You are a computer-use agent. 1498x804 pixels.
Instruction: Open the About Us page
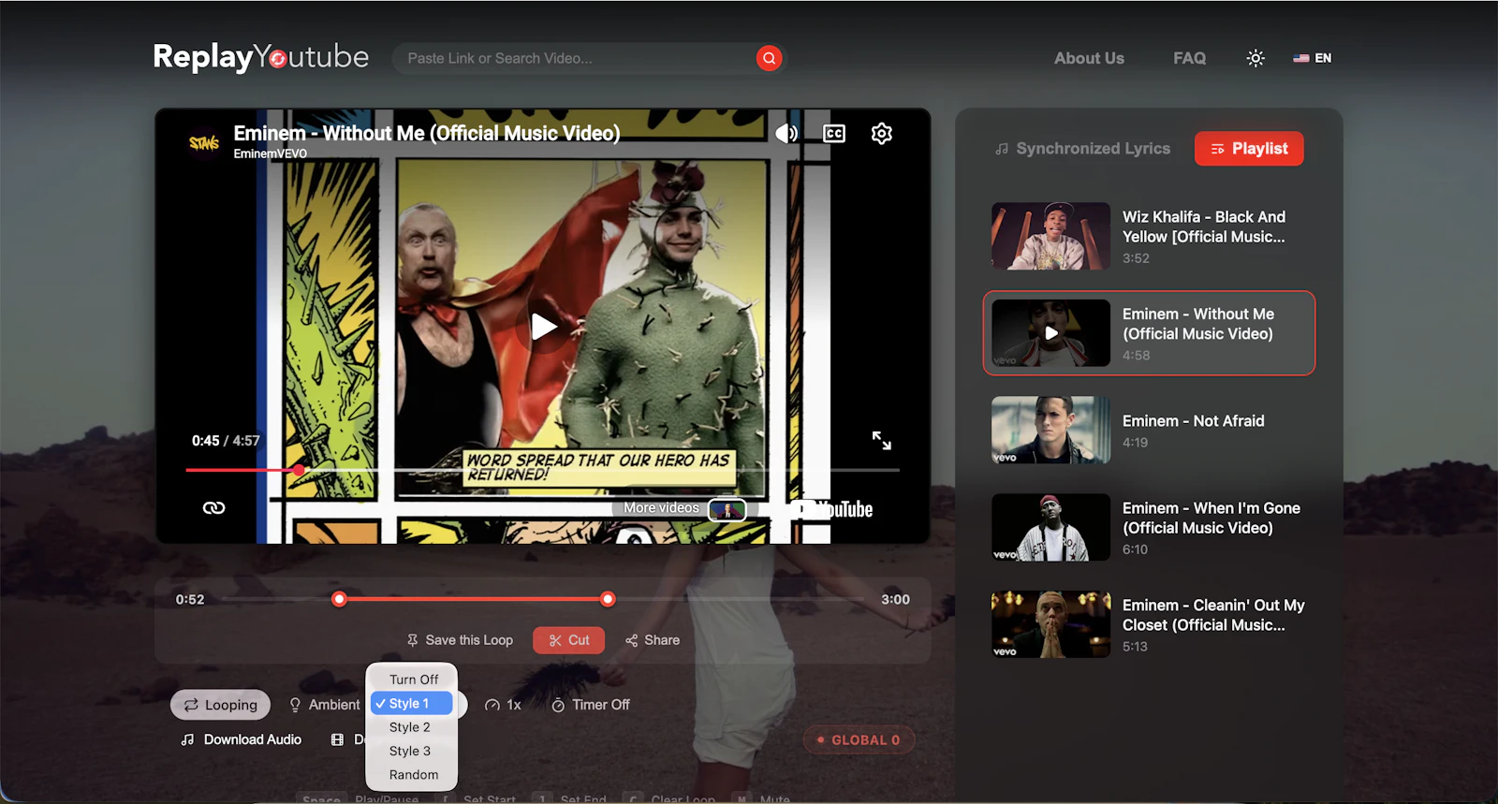tap(1089, 58)
